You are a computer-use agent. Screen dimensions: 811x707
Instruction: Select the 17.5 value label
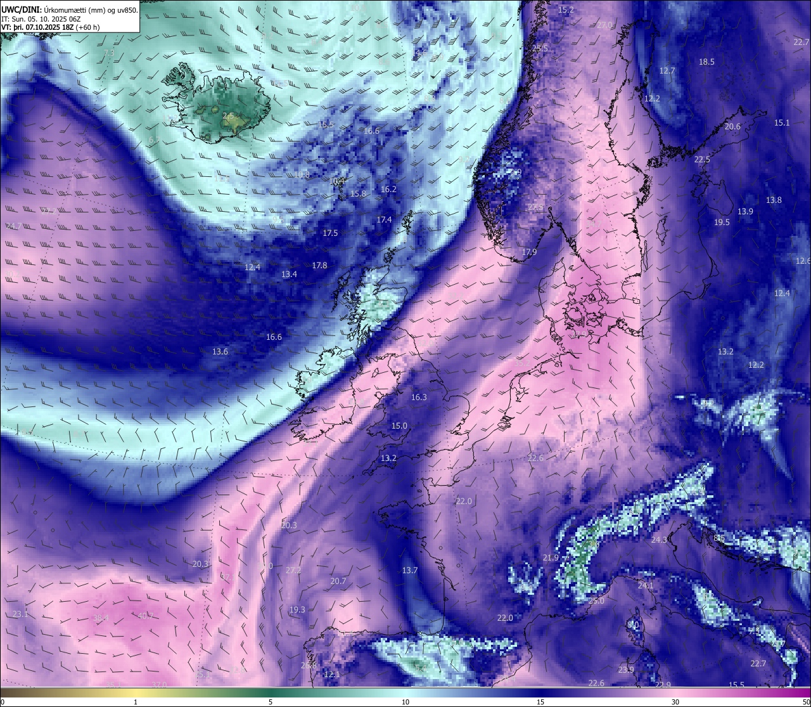[x=330, y=233]
